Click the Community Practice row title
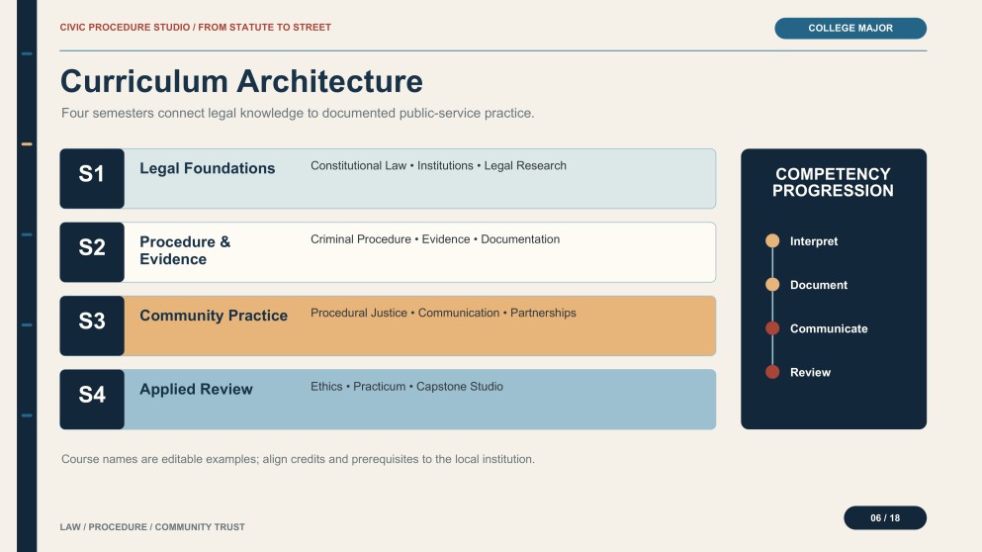The image size is (982, 552). coord(214,316)
